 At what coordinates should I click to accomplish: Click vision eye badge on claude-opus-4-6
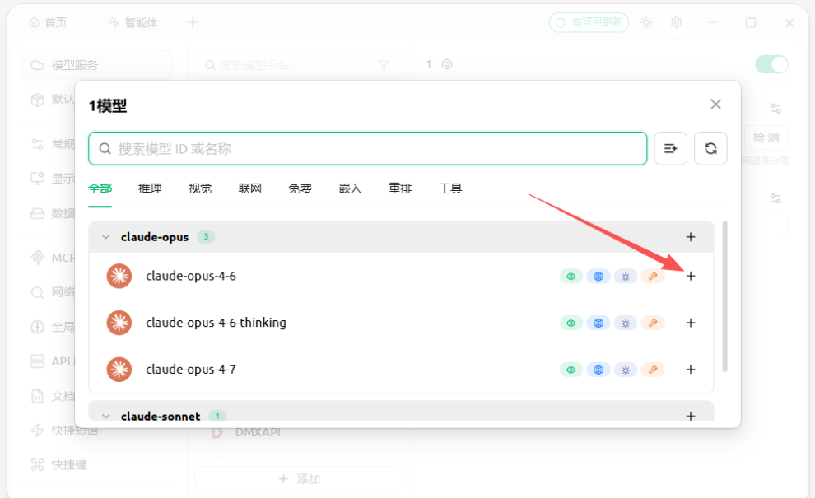[x=571, y=277]
